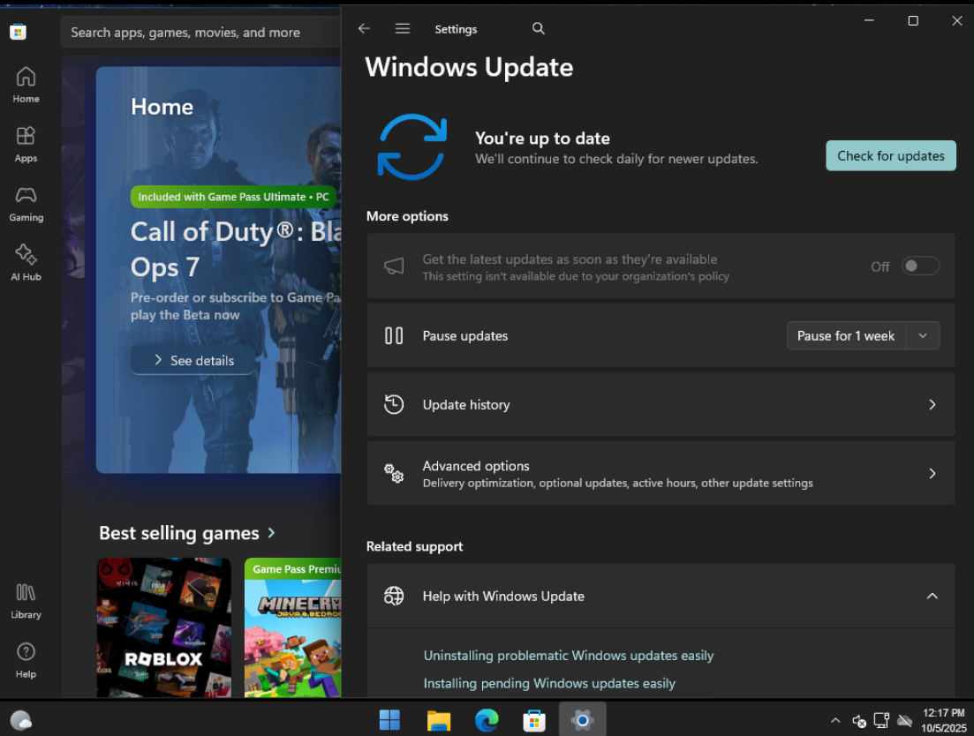974x736 pixels.
Task: Click the globe icon next to Help
Action: [x=394, y=597]
